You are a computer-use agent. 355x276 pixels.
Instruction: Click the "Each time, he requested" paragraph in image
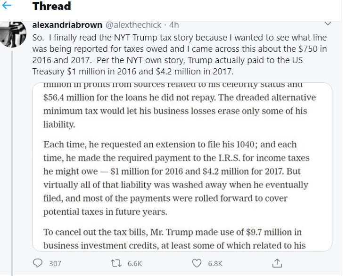[176, 178]
